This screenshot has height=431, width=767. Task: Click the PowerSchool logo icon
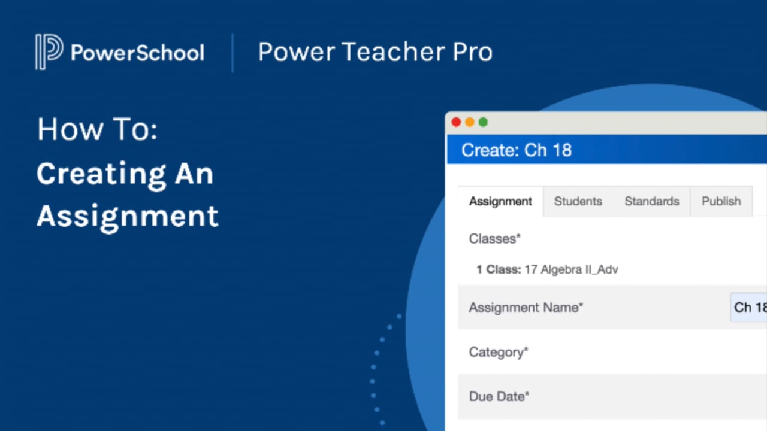point(49,52)
